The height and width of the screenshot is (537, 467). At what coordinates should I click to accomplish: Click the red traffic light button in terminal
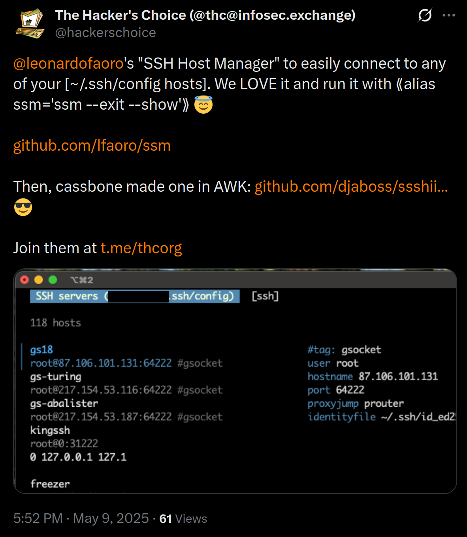[24, 280]
